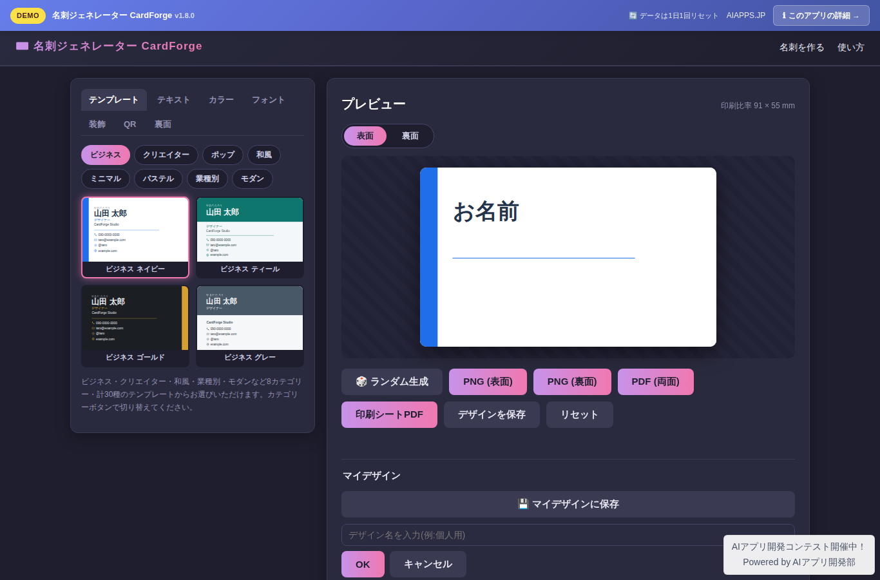Open the フォント tab

(268, 100)
